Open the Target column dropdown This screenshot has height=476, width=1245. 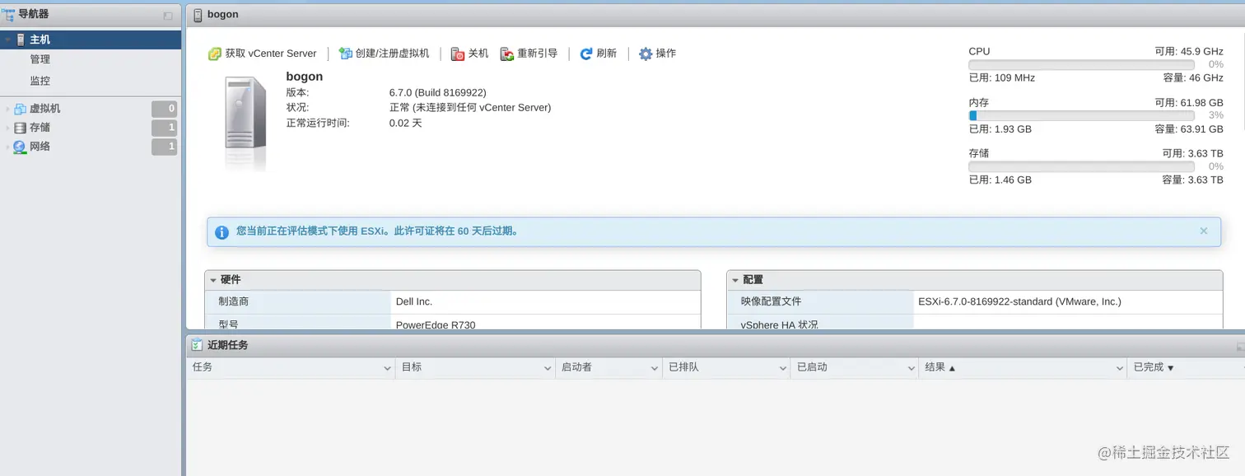click(548, 368)
